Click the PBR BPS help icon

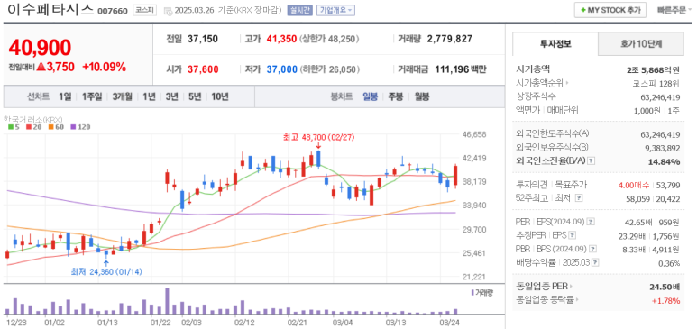pyautogui.click(x=592, y=249)
